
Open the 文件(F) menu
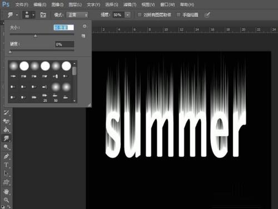point(22,4)
